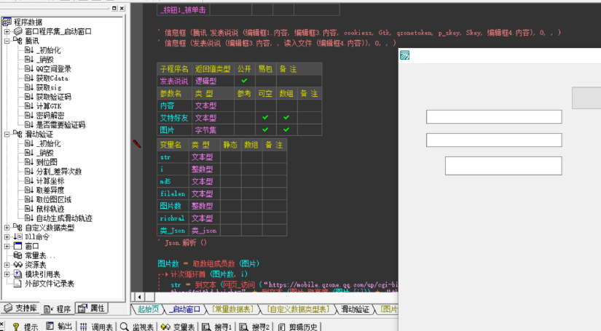Click the dock toggle button of the left panel

[114, 8]
